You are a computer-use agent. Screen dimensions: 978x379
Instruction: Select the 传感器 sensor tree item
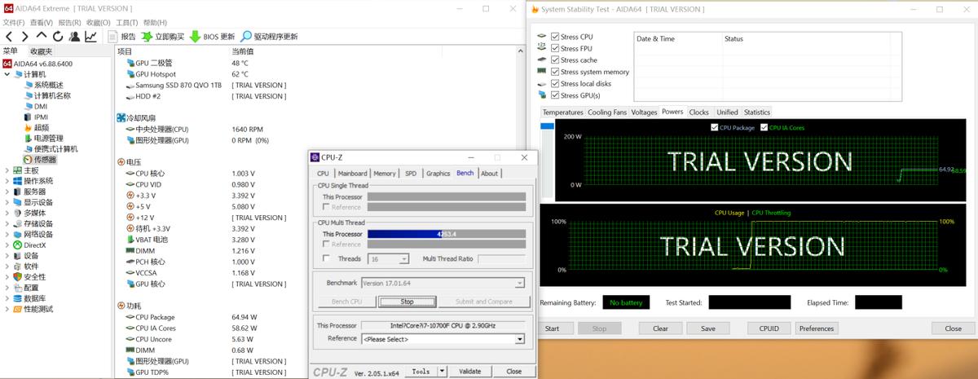click(x=46, y=160)
